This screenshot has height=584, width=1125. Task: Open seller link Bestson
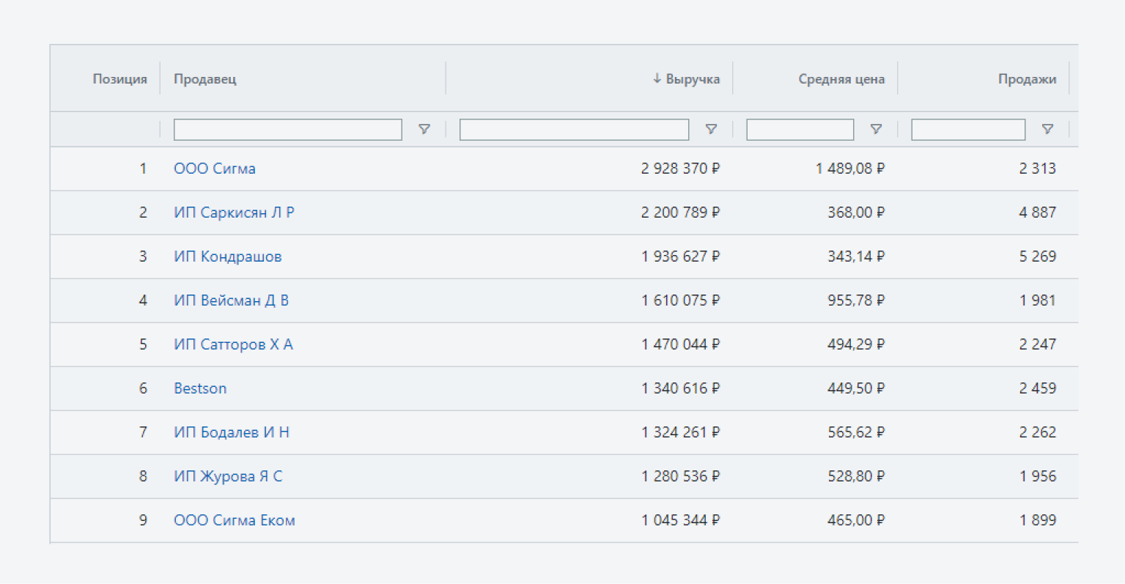(x=200, y=388)
